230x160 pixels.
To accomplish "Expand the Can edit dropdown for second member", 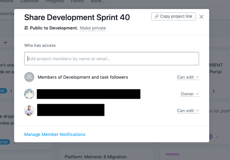I will (x=188, y=111).
